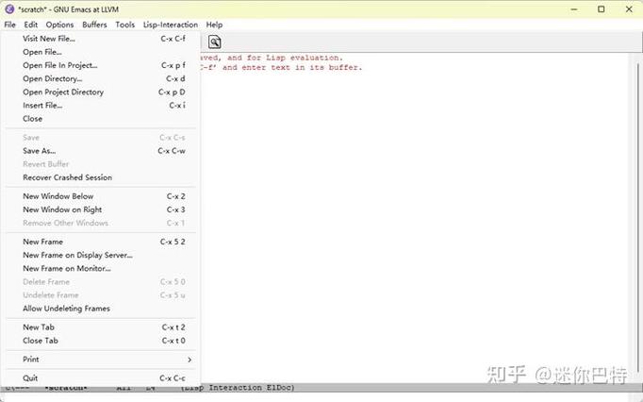Select New Frame on Monitor...
643x402 pixels.
tap(101, 269)
